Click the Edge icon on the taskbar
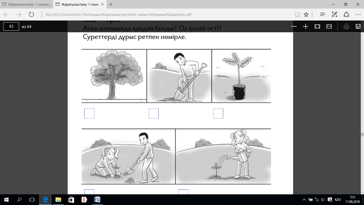This screenshot has width=364, height=205. coord(45,200)
